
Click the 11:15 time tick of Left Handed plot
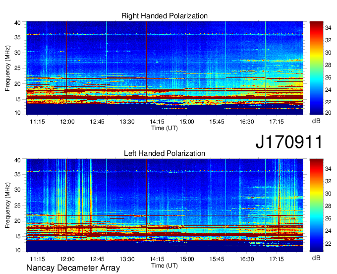[x=37, y=259]
